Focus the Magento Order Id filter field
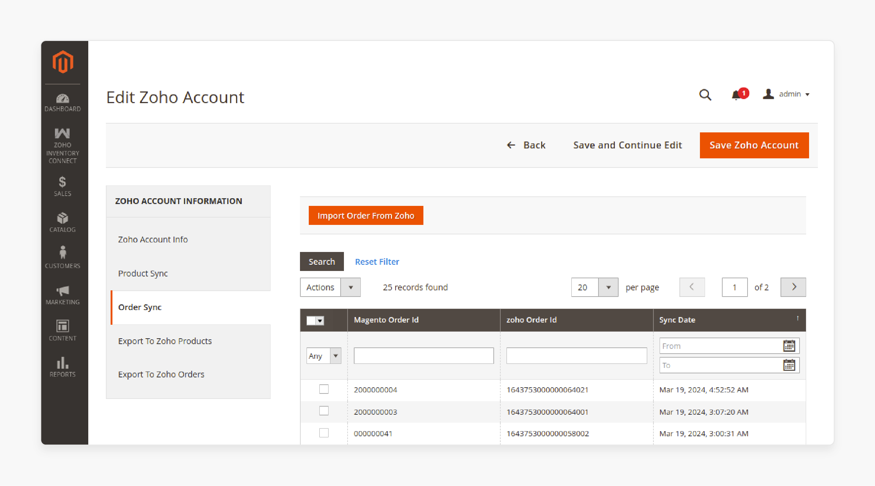 [423, 355]
